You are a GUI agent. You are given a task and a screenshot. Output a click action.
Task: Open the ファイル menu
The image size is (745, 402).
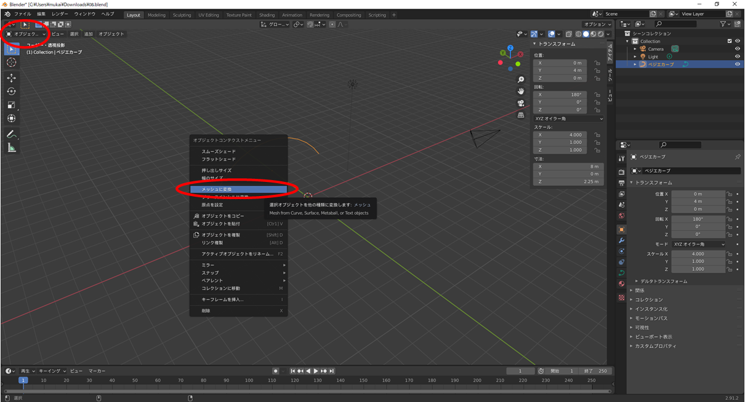click(x=23, y=14)
